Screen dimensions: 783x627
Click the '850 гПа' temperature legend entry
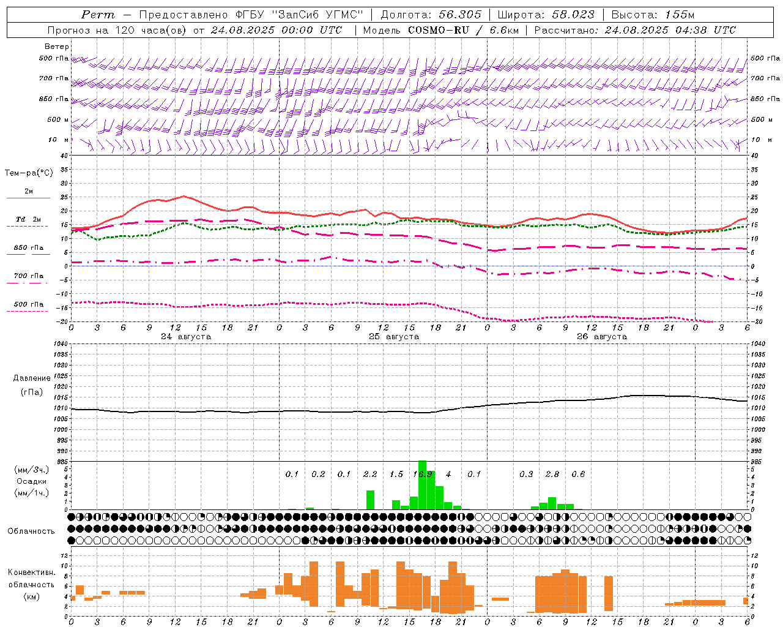29,248
